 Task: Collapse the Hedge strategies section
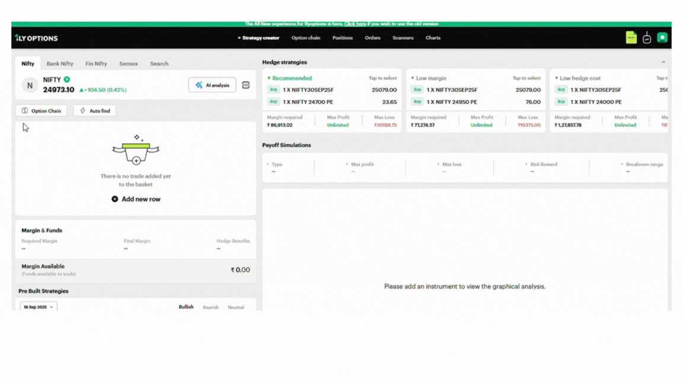coord(663,62)
